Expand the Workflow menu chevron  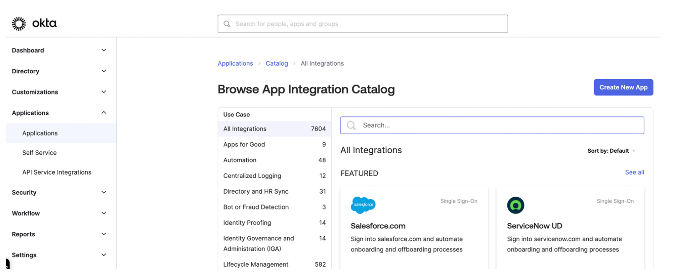click(104, 213)
